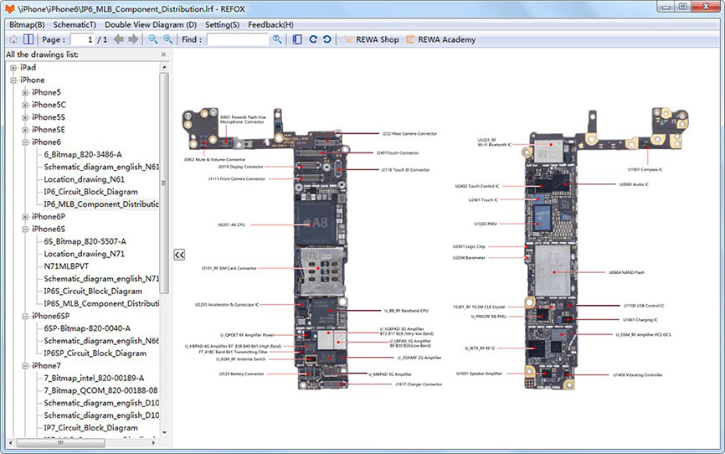Screen dimensions: 725x454
Task: Click the tree horizontal scroll right arrow
Action: tap(153, 443)
